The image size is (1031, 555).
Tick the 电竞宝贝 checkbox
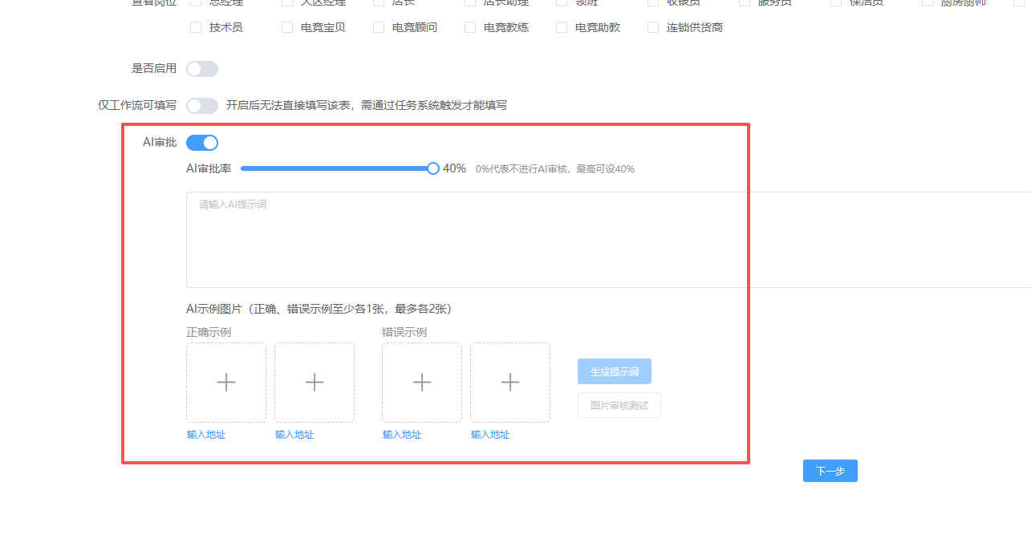(x=287, y=27)
